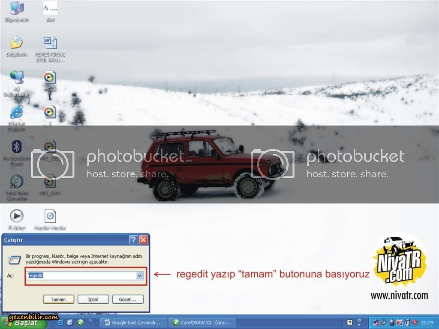Open the Haydar Haydar media file

pos(50,216)
